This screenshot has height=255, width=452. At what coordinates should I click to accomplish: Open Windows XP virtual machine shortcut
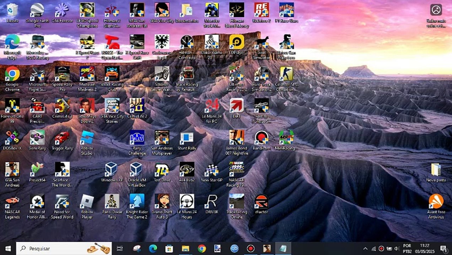(112, 173)
